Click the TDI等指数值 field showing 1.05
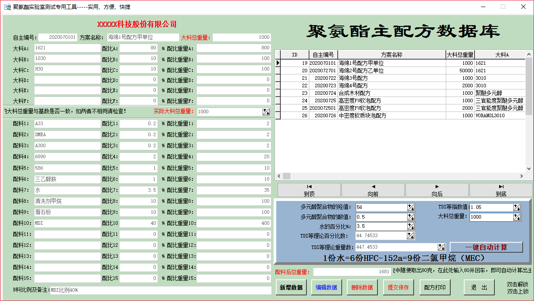Image resolution: width=534 pixels, height=301 pixels. [491, 208]
